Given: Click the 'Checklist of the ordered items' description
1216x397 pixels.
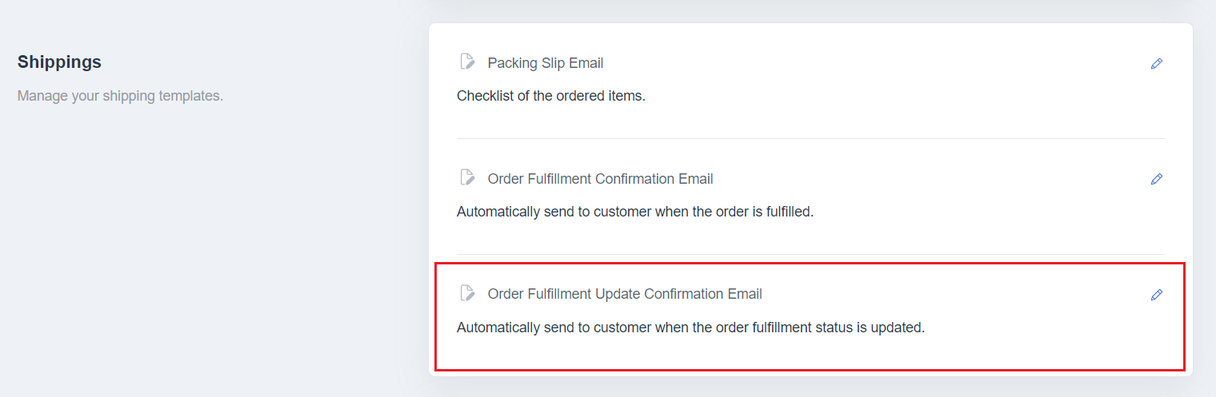Looking at the screenshot, I should click(x=551, y=96).
